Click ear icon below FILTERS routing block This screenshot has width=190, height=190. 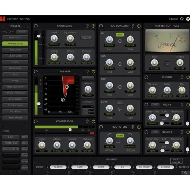click(47, 173)
